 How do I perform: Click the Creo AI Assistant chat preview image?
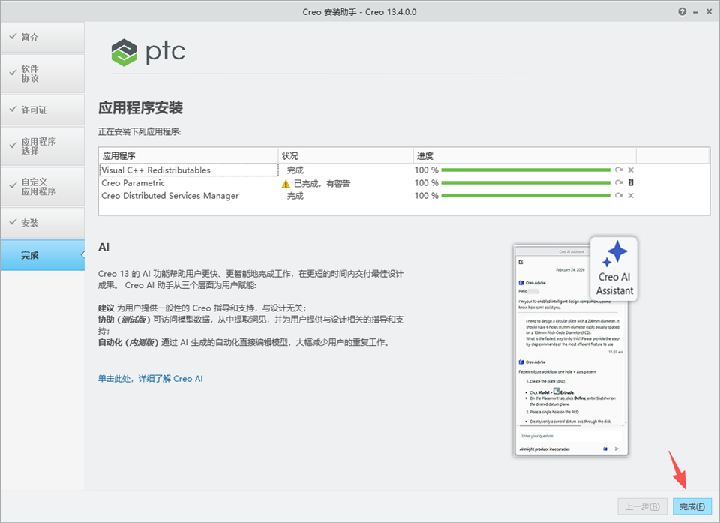point(570,350)
